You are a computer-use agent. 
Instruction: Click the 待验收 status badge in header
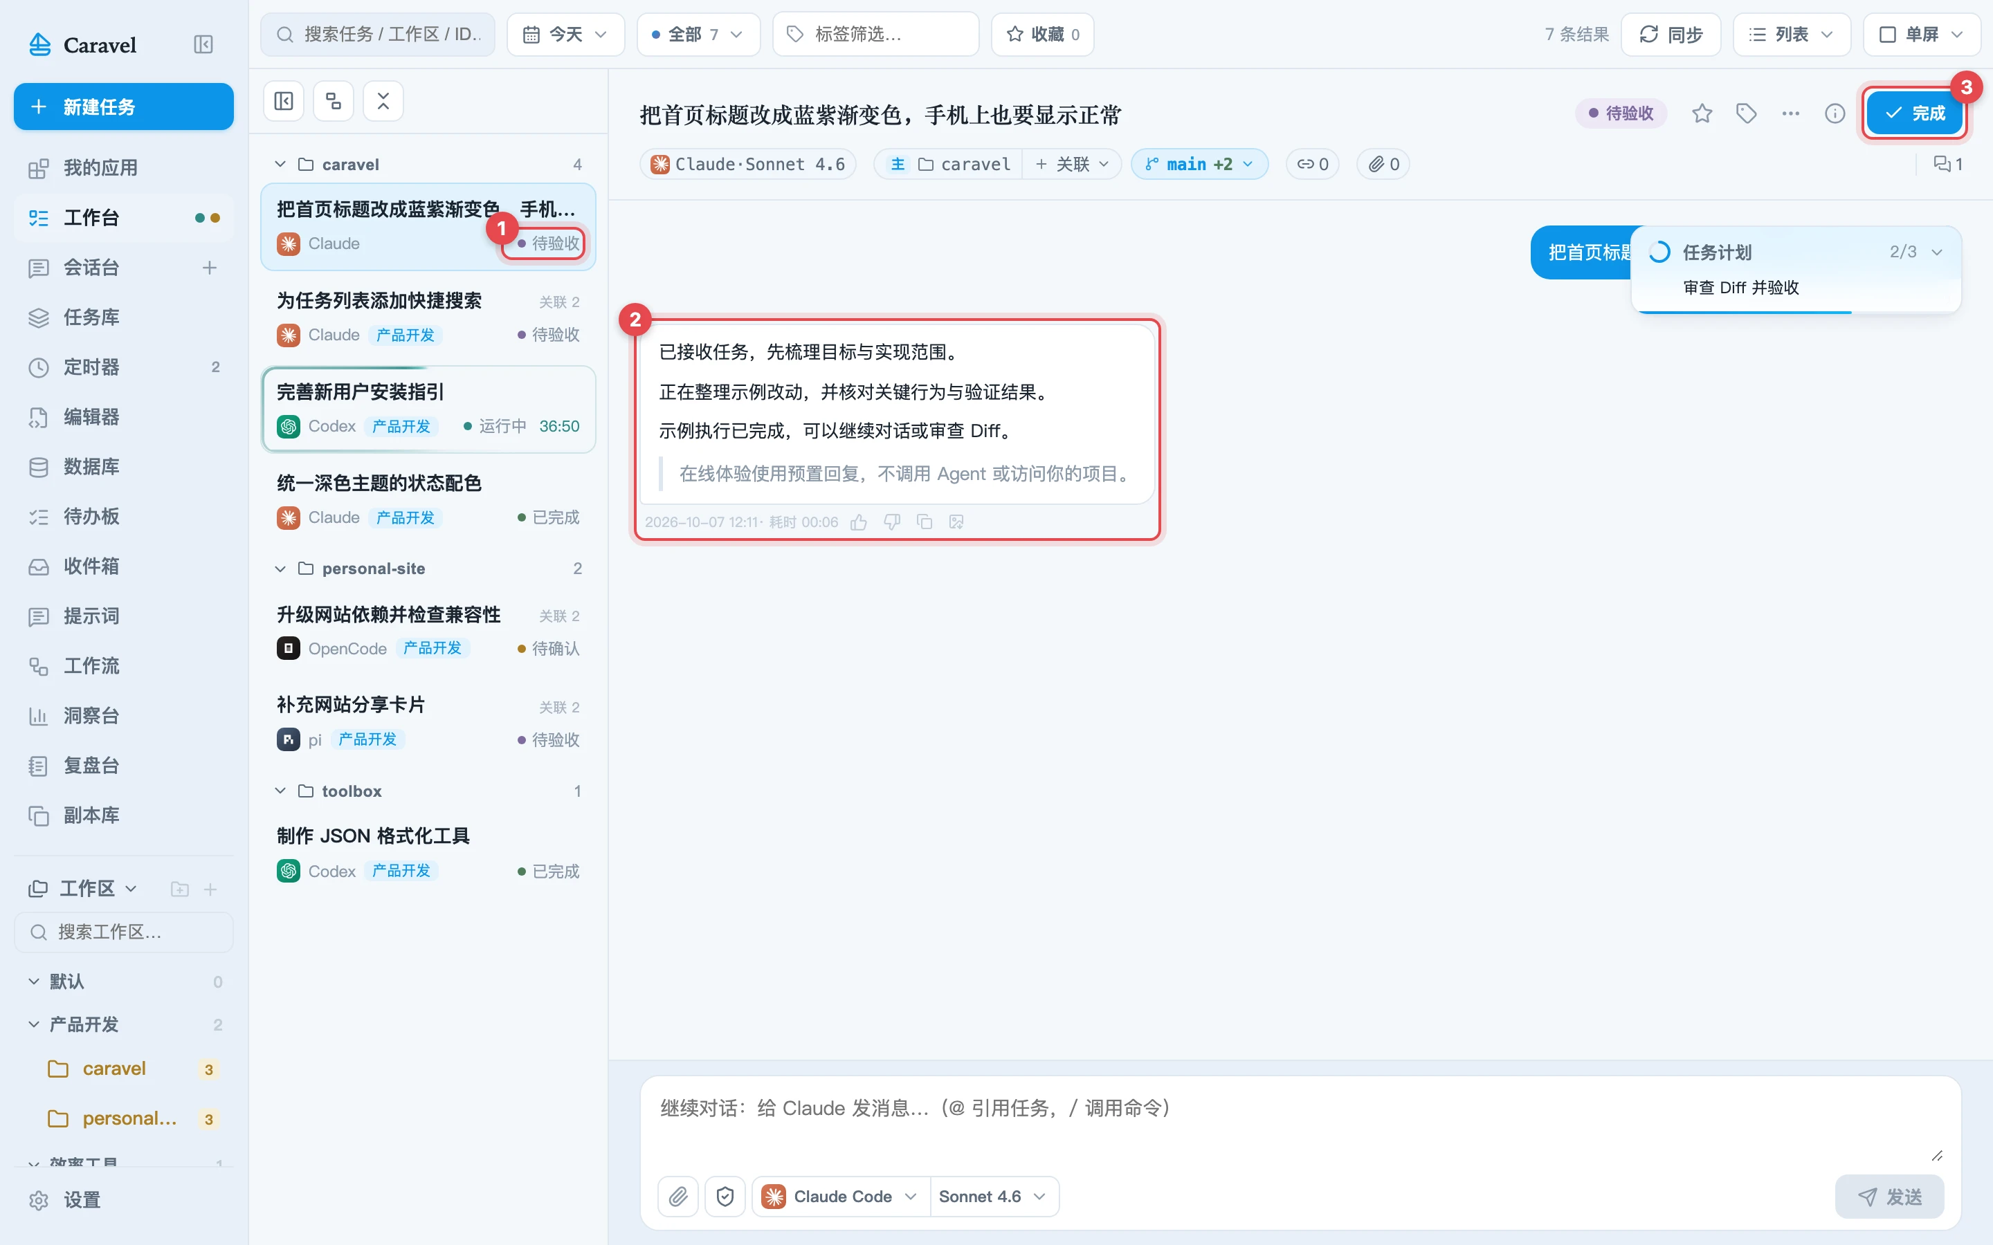point(1621,113)
